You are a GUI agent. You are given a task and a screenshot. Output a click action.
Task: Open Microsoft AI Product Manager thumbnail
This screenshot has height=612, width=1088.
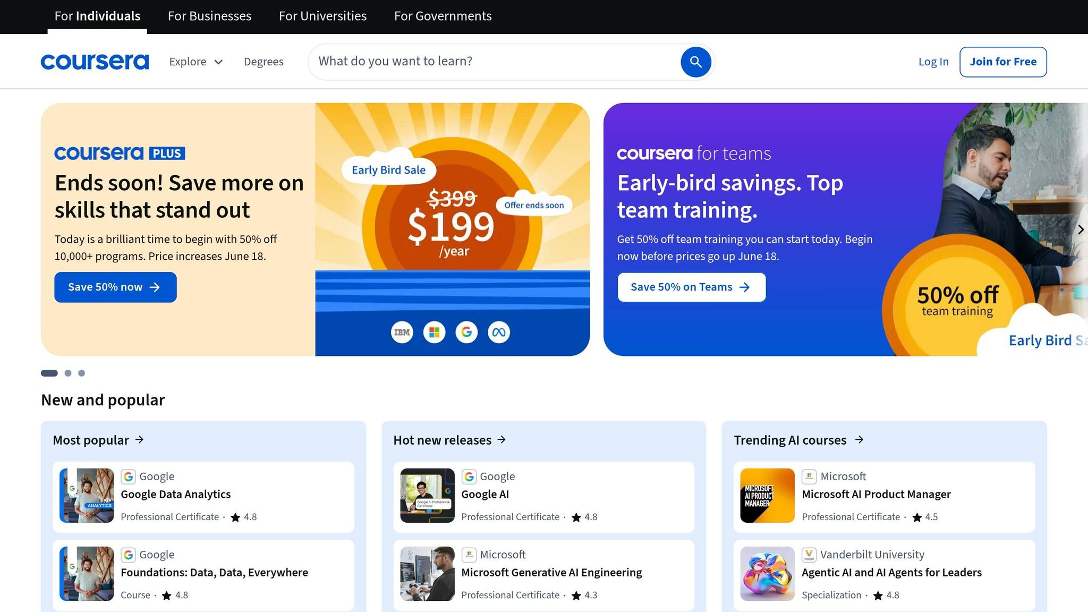[767, 495]
